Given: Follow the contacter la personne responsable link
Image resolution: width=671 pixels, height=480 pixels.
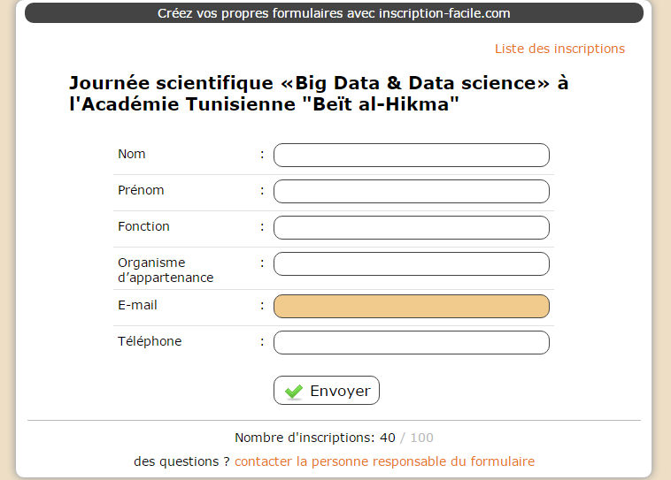Looking at the screenshot, I should tap(384, 461).
